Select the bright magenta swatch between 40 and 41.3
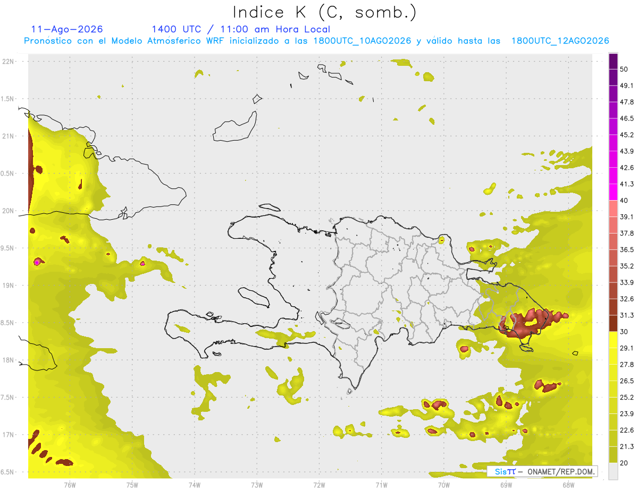638x492 pixels. tap(613, 193)
